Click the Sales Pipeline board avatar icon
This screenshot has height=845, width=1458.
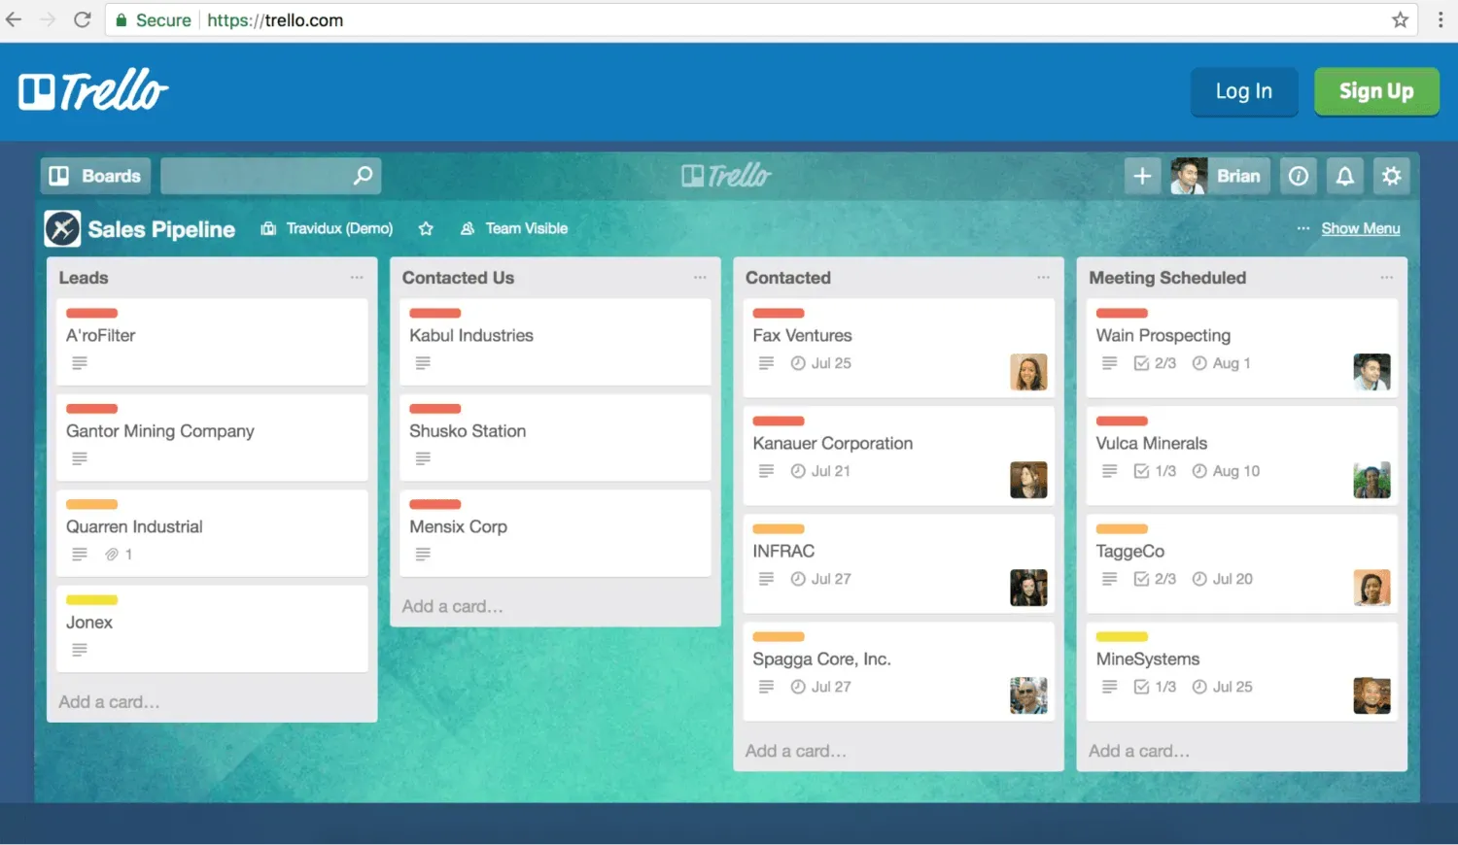(x=61, y=228)
